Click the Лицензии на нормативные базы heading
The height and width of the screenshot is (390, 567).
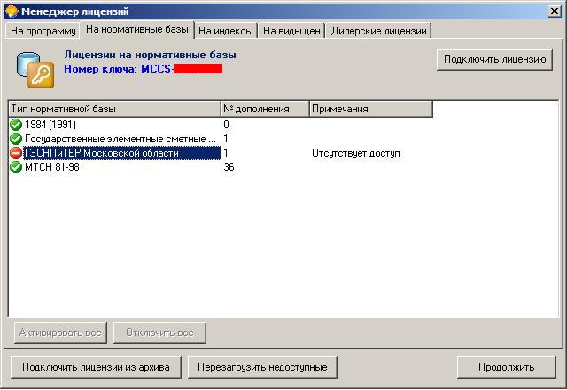(150, 55)
